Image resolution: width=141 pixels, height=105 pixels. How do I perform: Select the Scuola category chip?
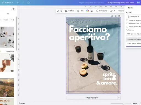[6, 20]
